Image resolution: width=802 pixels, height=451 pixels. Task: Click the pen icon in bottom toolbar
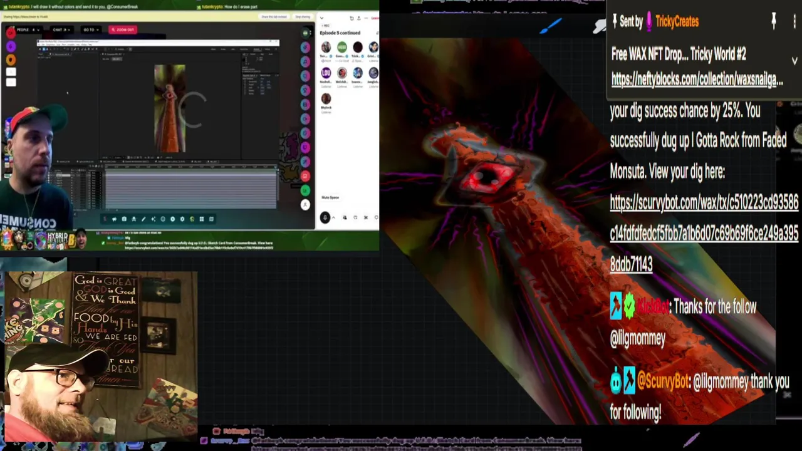(143, 219)
